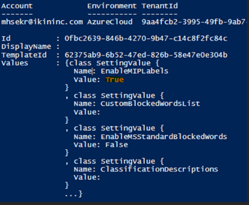Viewport: 249px width, 205px height.
Task: Click the DisplayName label
Action: (26, 47)
